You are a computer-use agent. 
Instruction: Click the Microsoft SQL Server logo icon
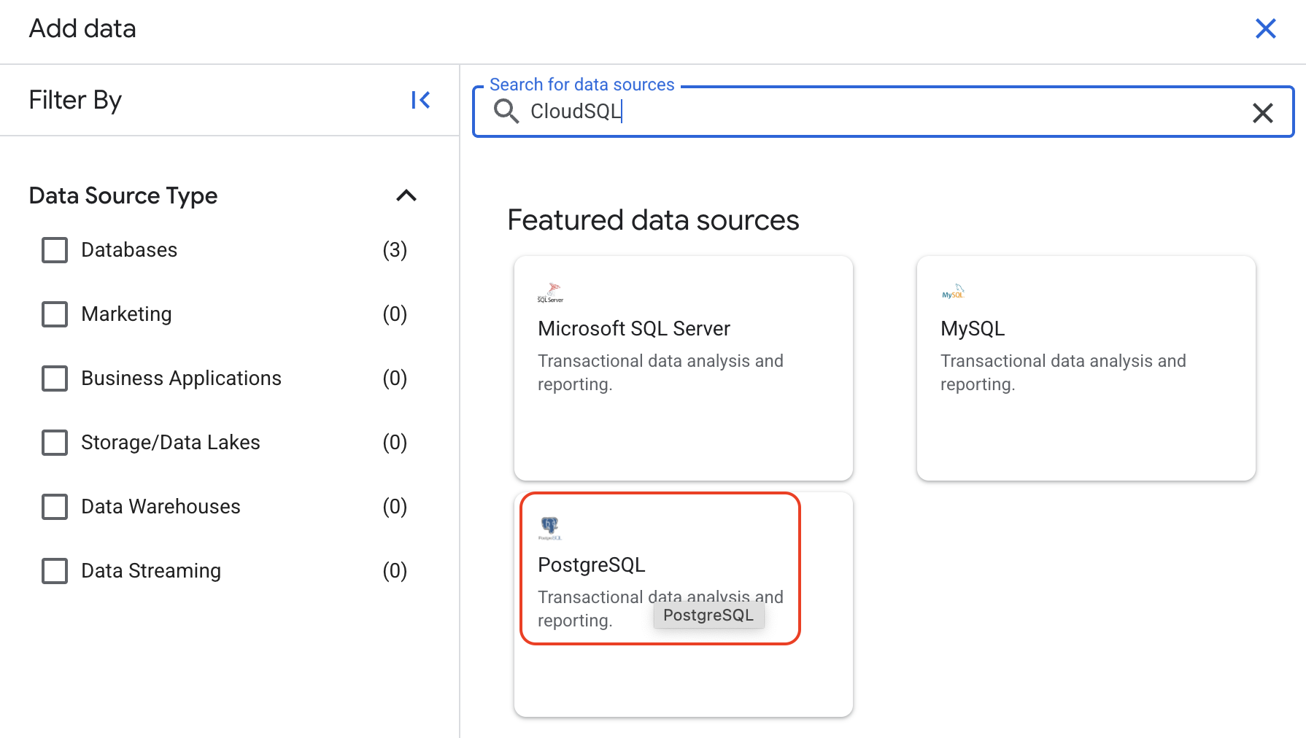[x=551, y=292]
